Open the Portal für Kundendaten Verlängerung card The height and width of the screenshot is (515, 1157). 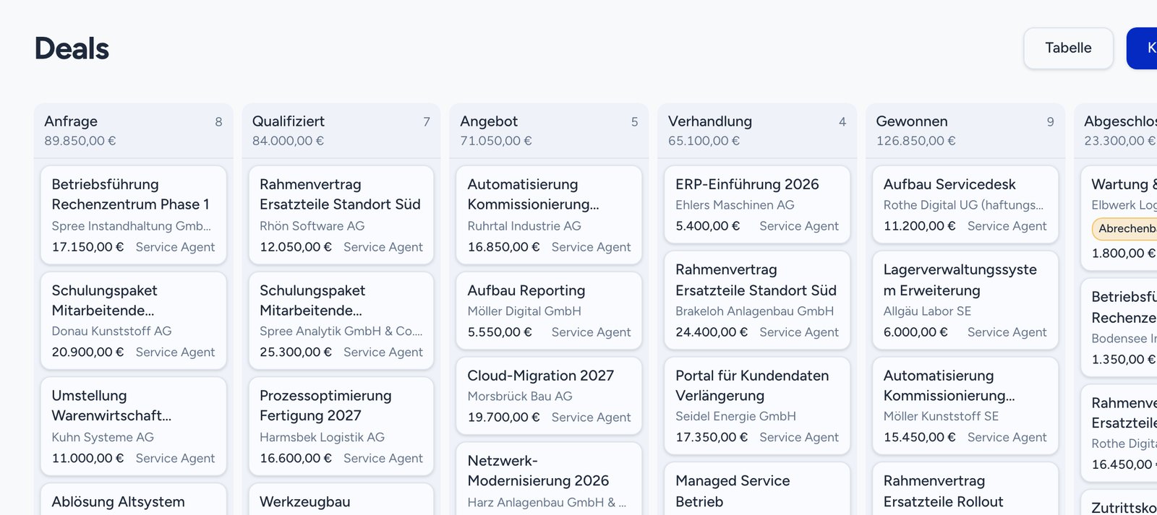pos(757,406)
